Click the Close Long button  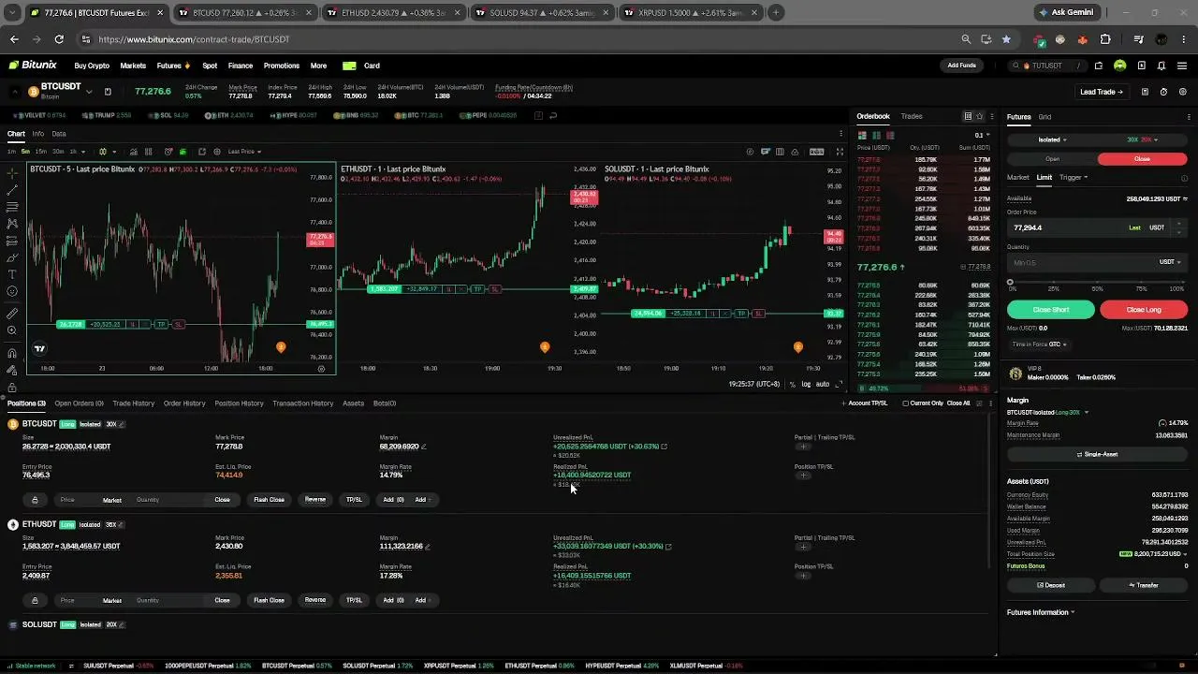pos(1144,310)
